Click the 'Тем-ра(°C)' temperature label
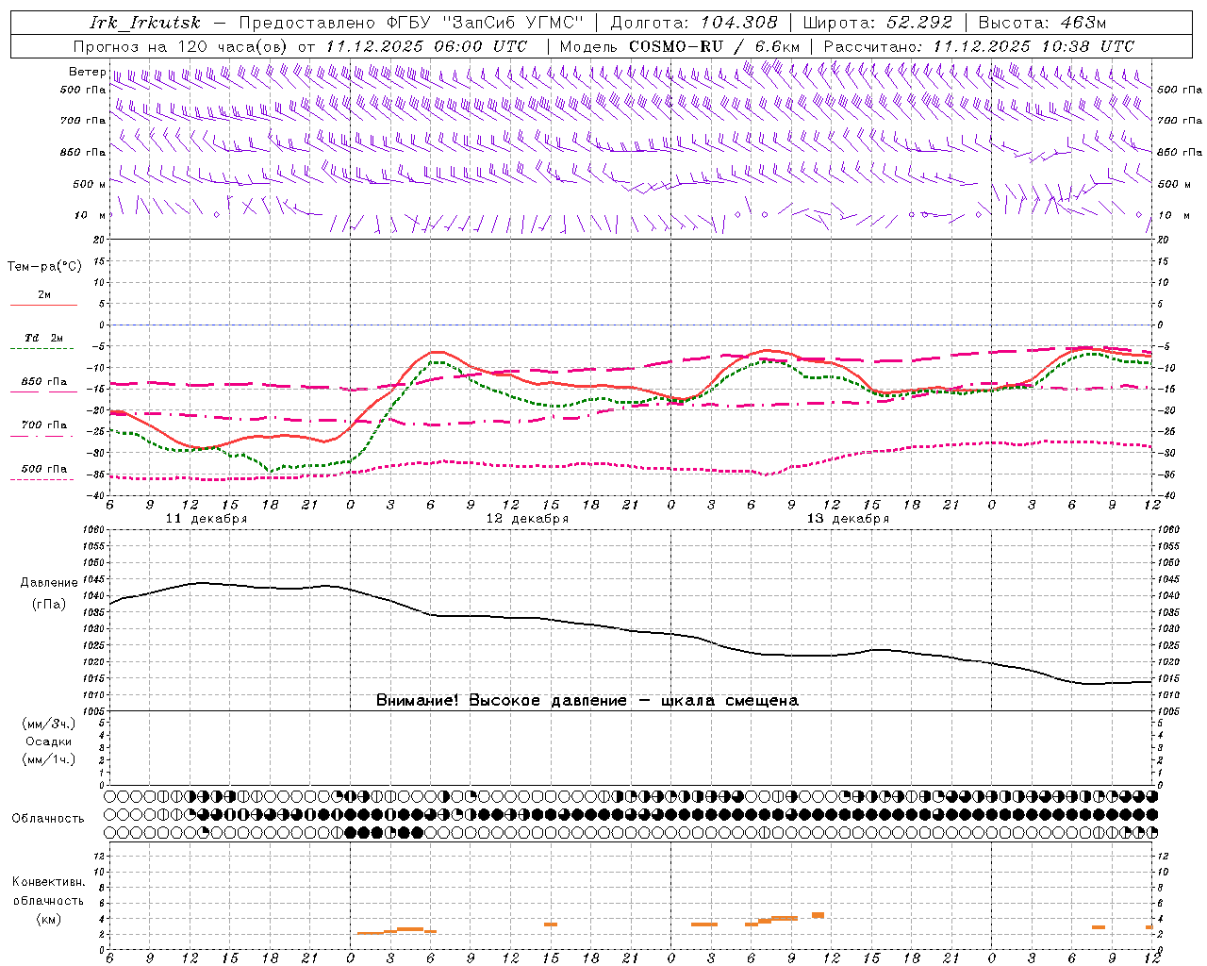 click(x=44, y=267)
